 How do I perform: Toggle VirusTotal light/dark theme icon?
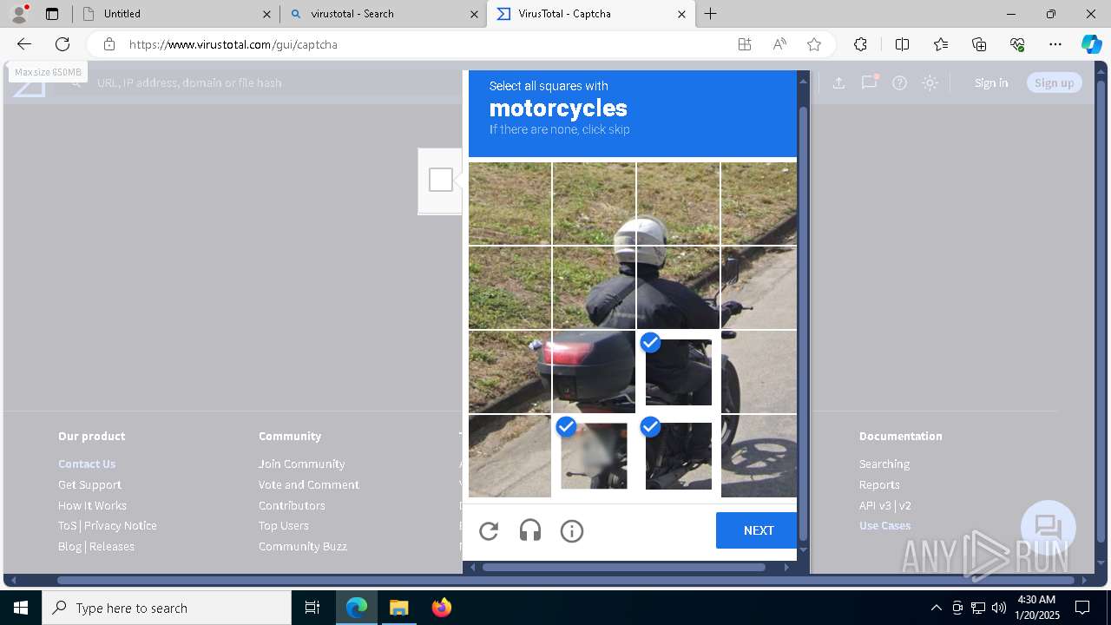(930, 82)
